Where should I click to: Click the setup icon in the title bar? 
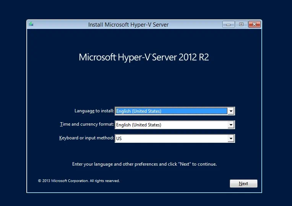pos(31,24)
